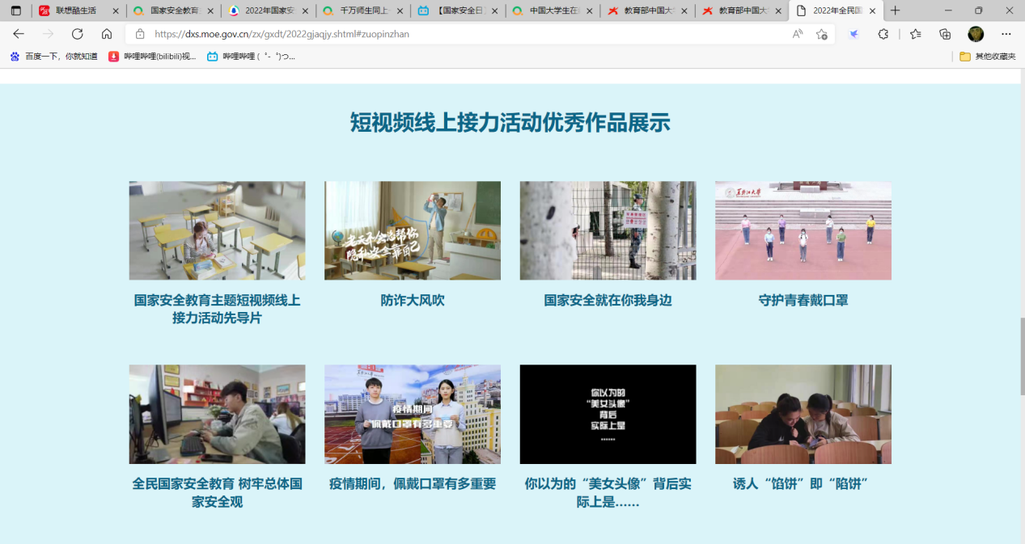Add this page to favorites
Viewport: 1025px width, 544px height.
(x=822, y=34)
